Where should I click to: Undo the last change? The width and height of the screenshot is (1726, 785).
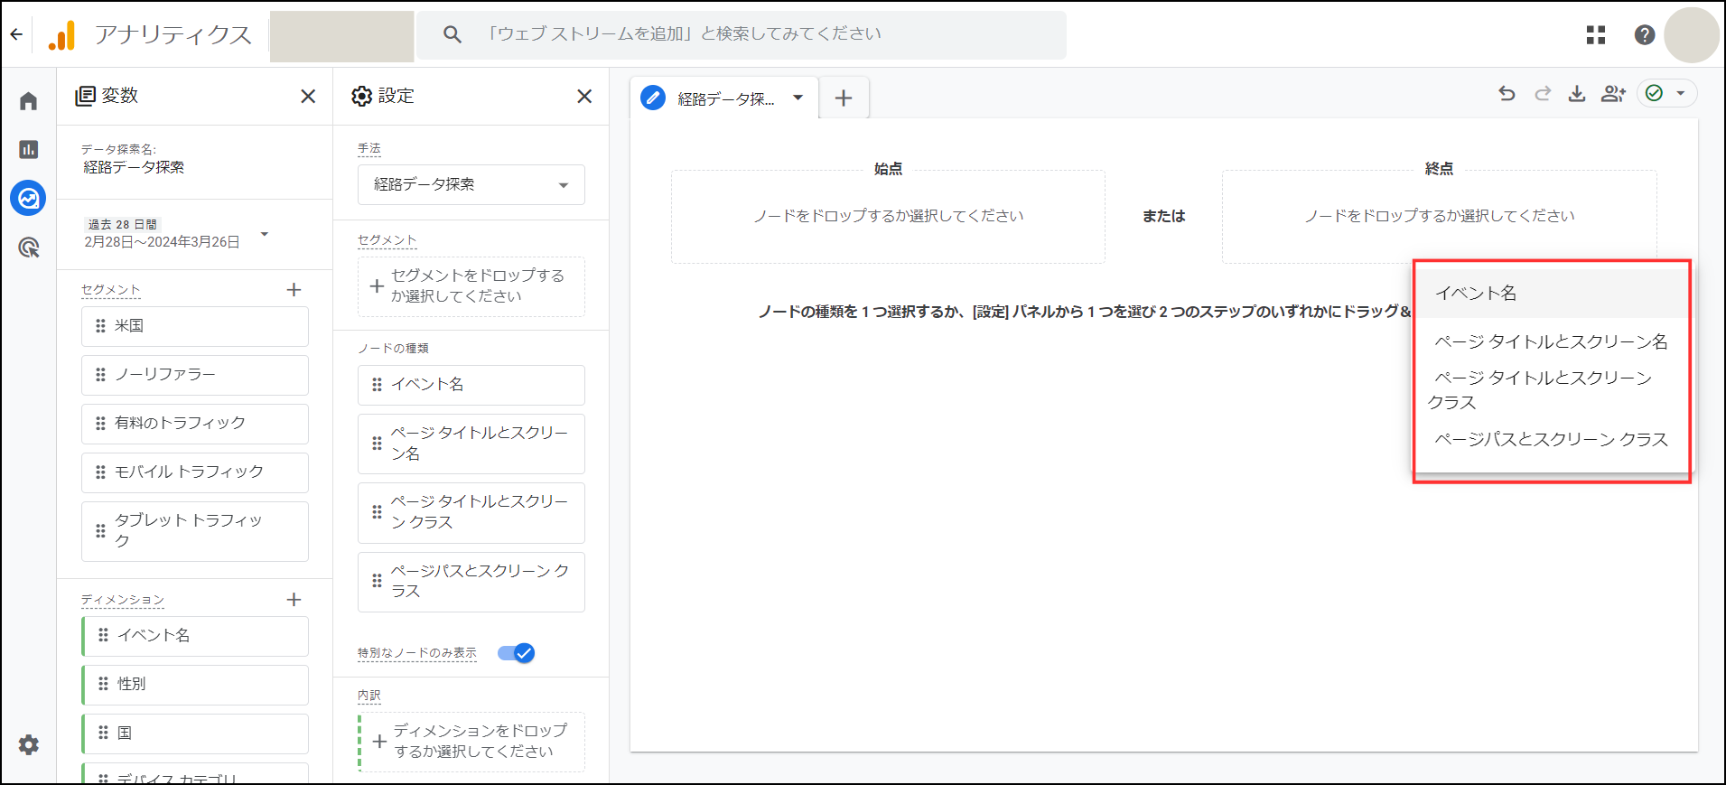(1507, 93)
